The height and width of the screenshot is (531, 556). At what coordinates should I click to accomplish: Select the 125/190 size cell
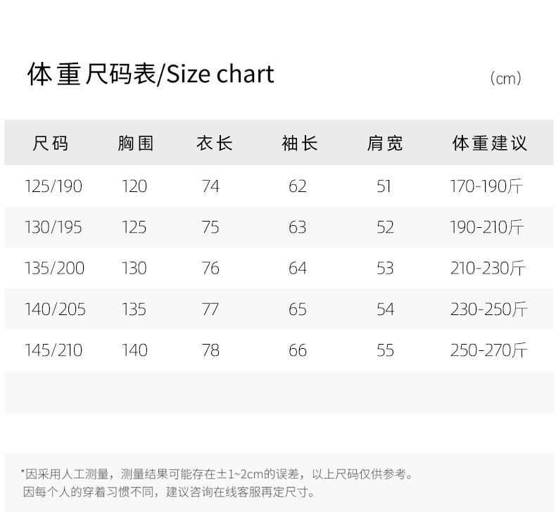(x=53, y=186)
